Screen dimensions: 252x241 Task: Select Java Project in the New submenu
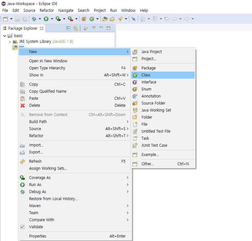click(x=163, y=52)
